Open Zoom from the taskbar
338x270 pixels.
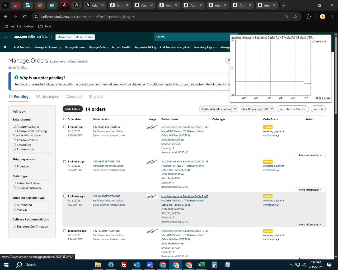(x=150, y=265)
